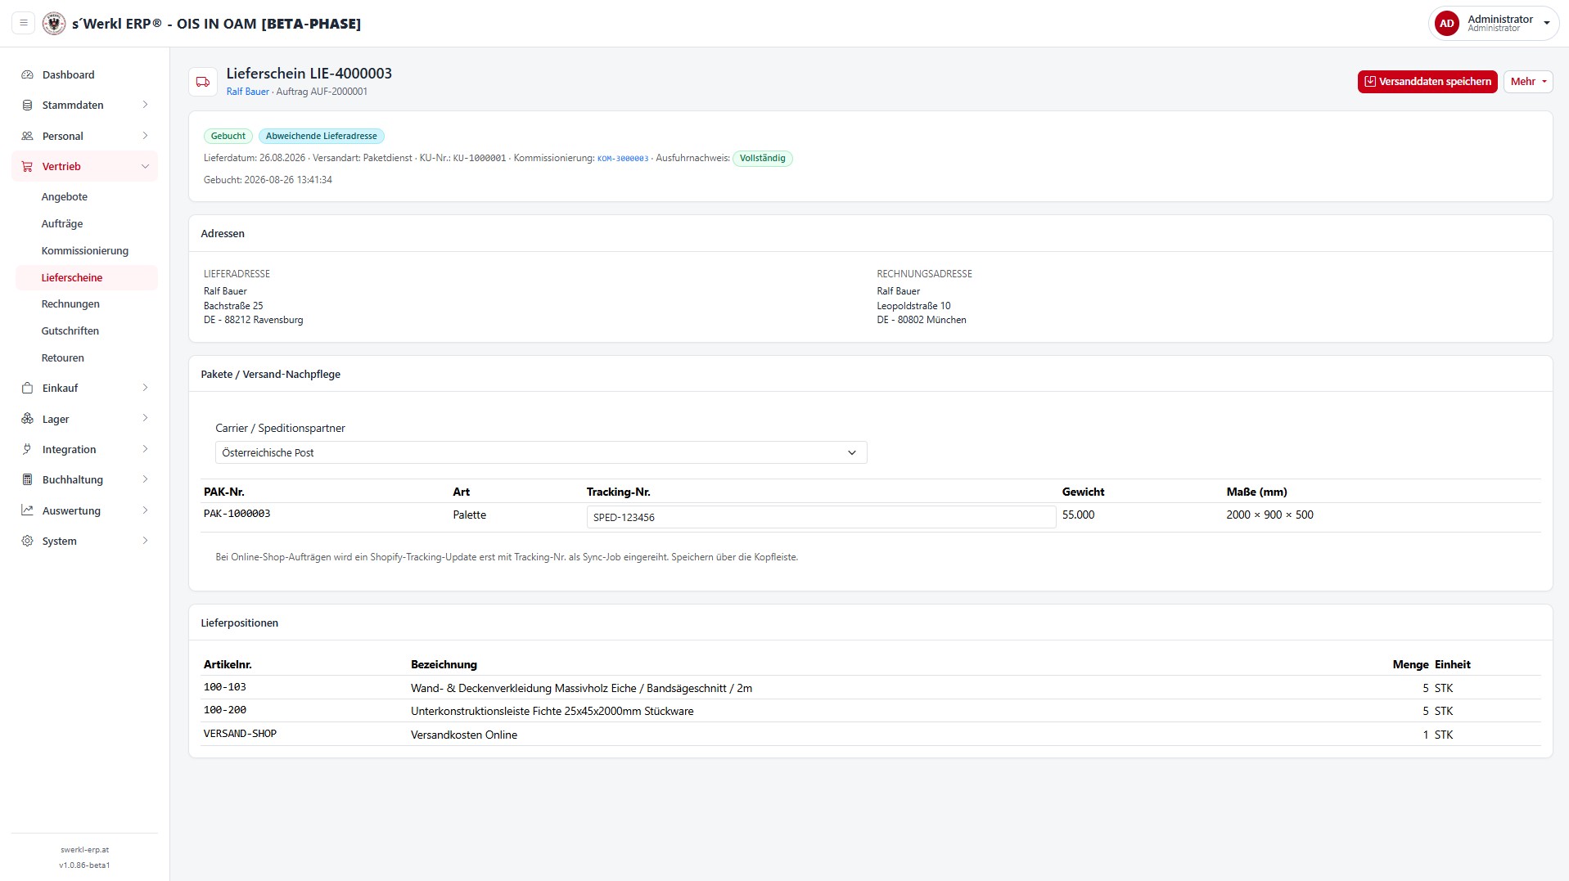The width and height of the screenshot is (1569, 881).
Task: Go to Kommissionierung menu item
Action: [85, 250]
